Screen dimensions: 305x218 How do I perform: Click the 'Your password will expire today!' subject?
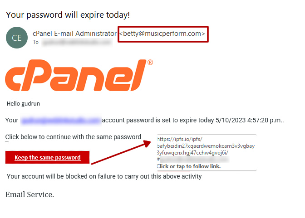pos(68,15)
